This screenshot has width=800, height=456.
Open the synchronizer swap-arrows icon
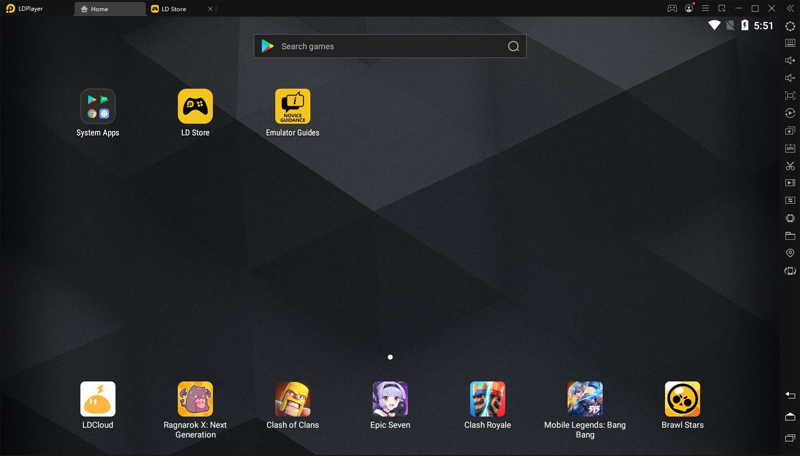click(790, 200)
